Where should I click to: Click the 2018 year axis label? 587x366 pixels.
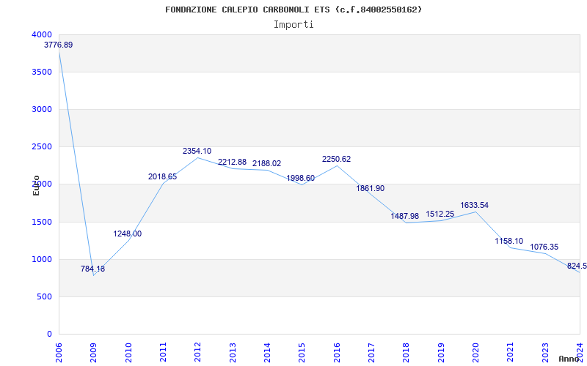(x=406, y=353)
